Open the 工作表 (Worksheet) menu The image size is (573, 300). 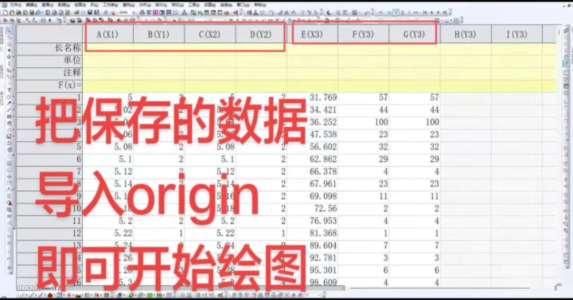tap(110, 4)
